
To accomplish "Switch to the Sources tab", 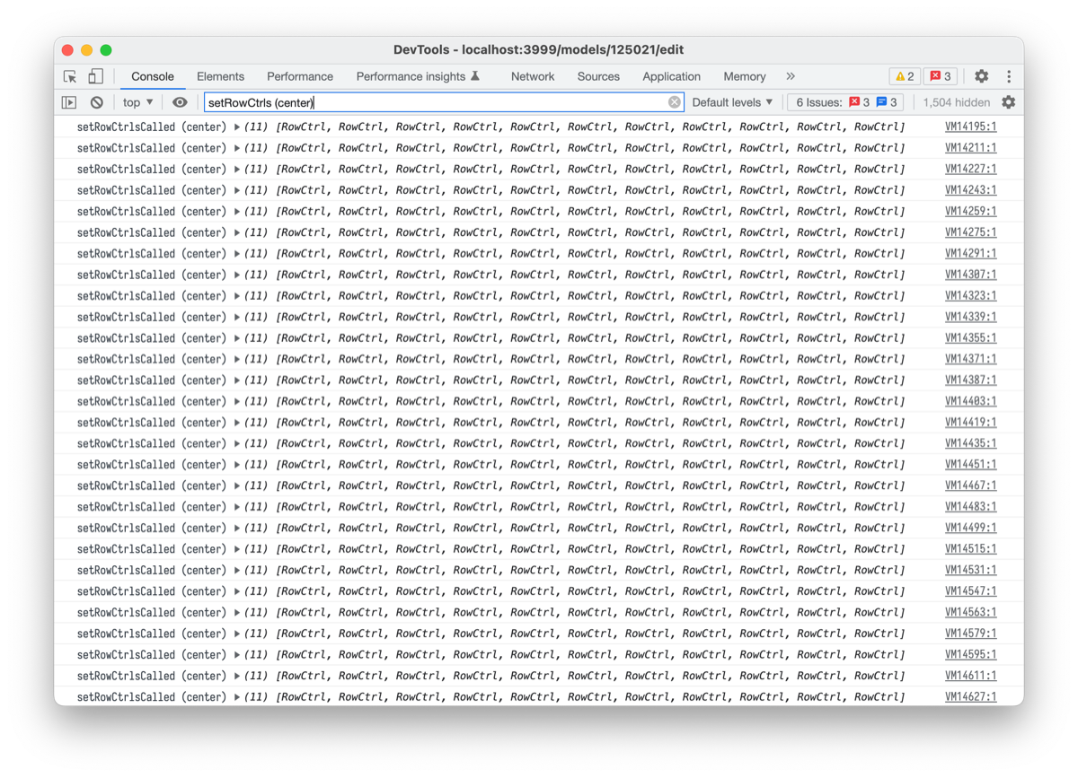I will tap(598, 76).
